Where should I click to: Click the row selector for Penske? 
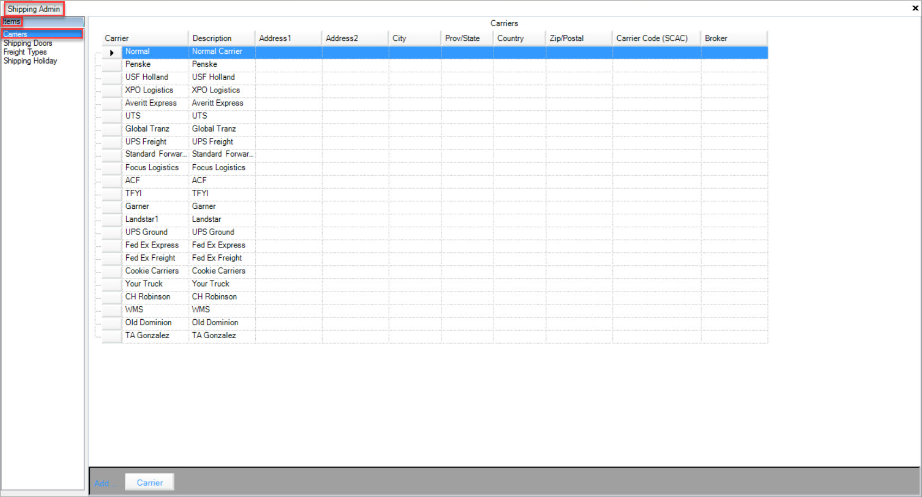click(x=112, y=65)
